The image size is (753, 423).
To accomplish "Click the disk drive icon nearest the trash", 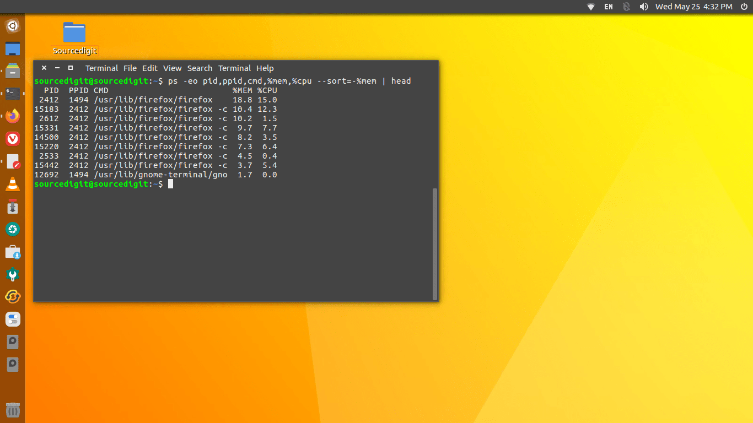I will coord(13,365).
